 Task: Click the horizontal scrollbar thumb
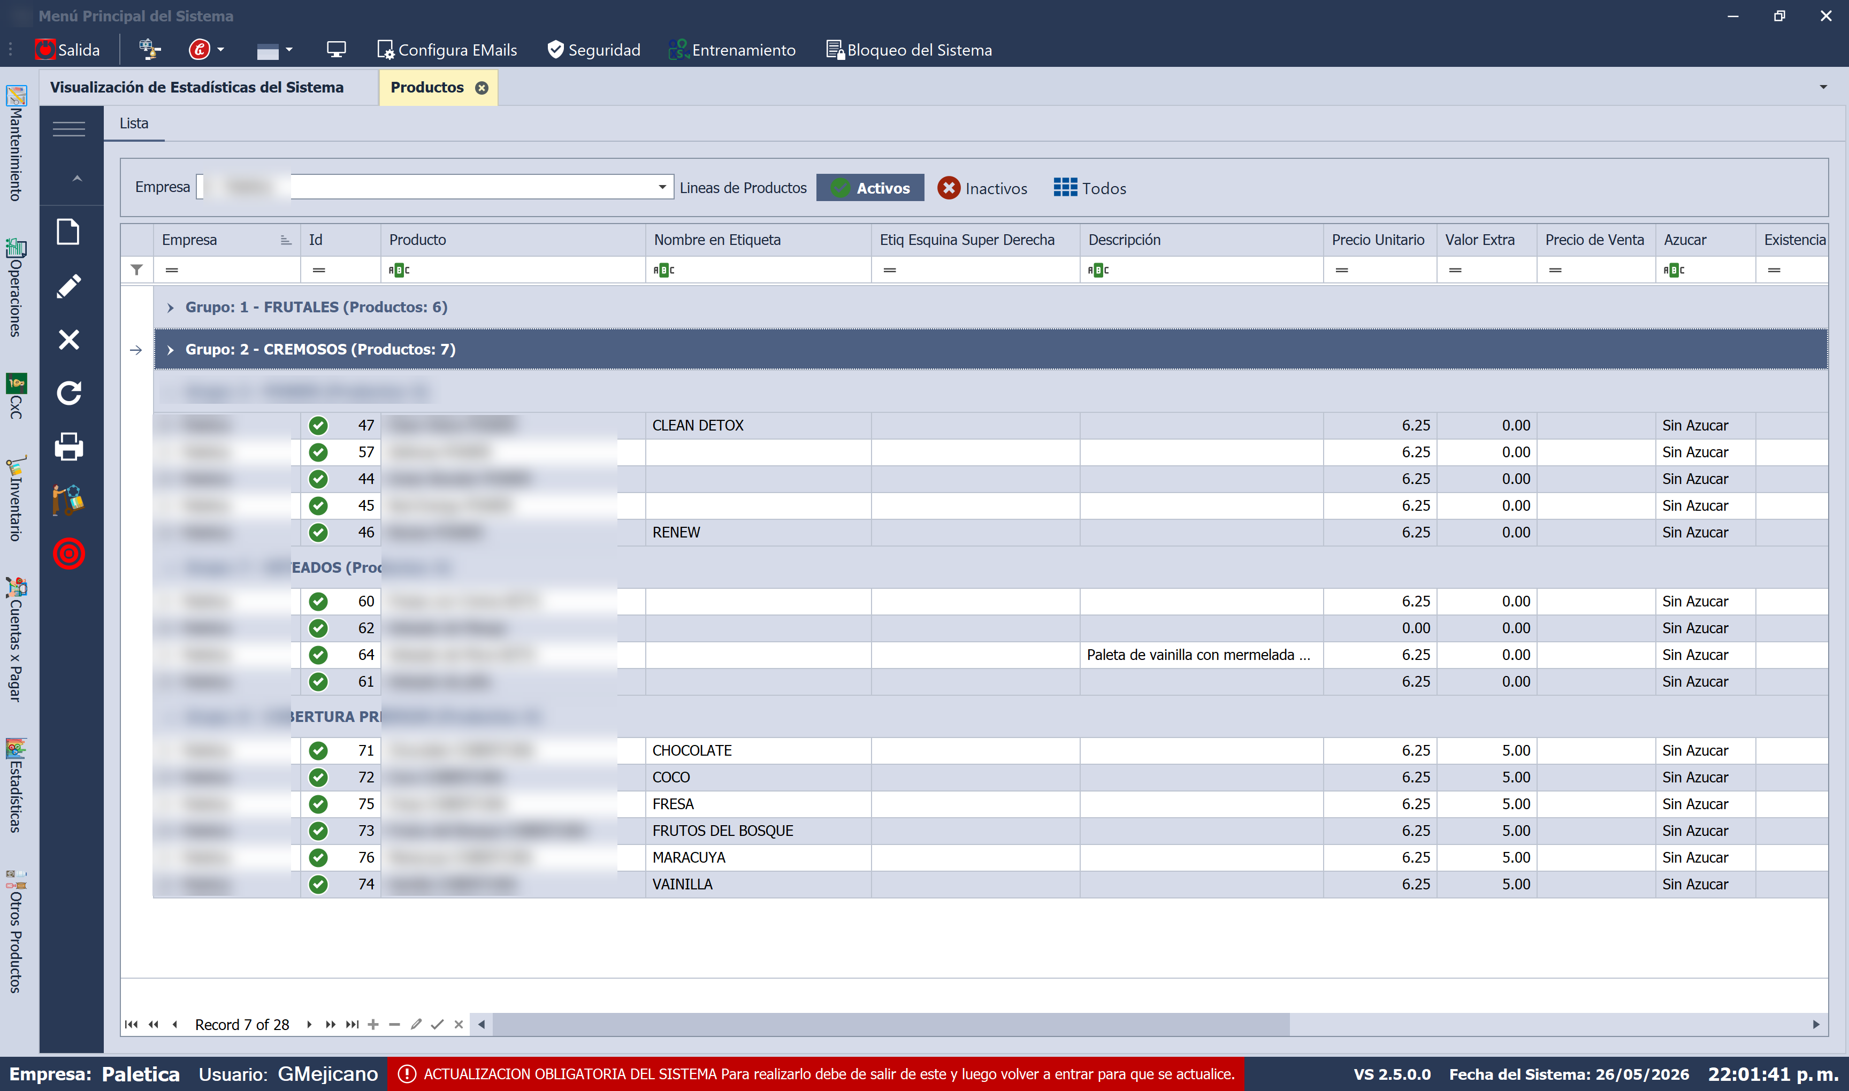[891, 1024]
